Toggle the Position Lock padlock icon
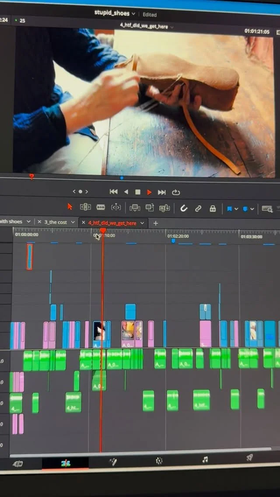Screen dimensions: 280x497 tap(213, 209)
